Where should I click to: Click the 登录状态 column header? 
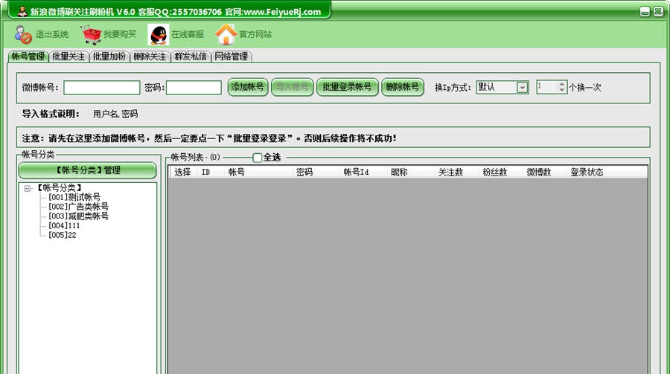click(x=587, y=173)
